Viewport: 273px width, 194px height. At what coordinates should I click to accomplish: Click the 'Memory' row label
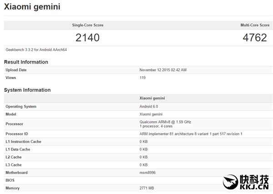tap(13, 188)
